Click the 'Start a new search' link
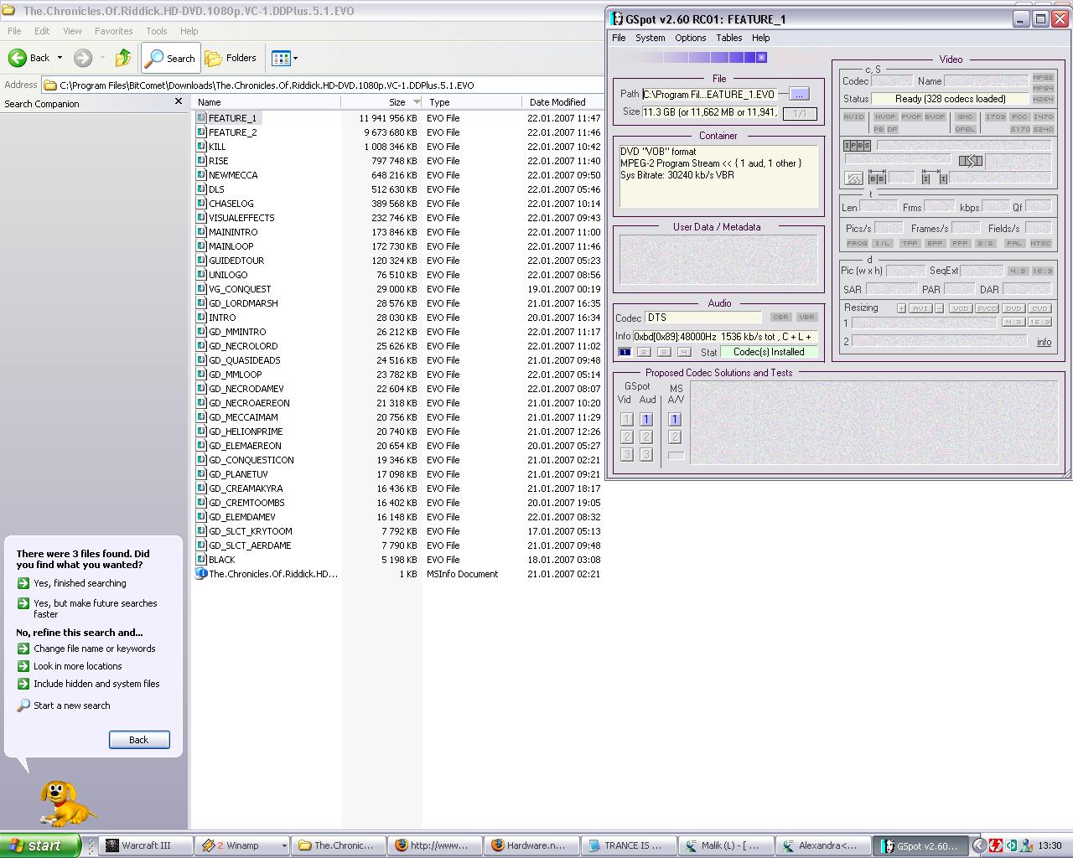 pyautogui.click(x=71, y=706)
